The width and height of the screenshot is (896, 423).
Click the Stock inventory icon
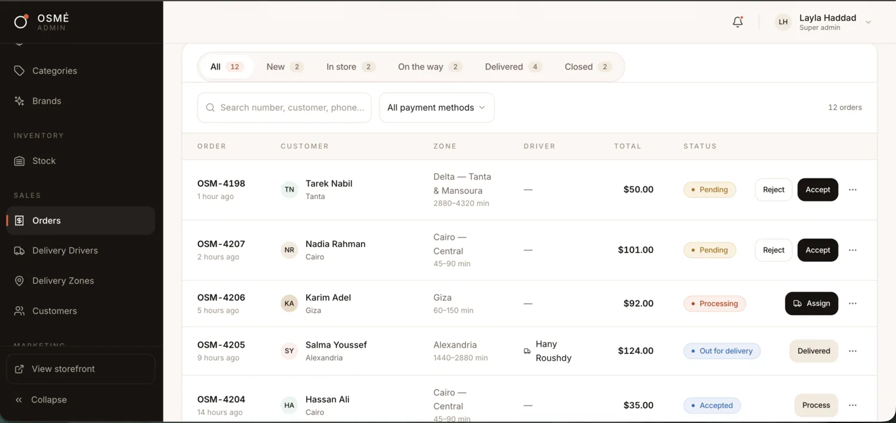pos(19,161)
